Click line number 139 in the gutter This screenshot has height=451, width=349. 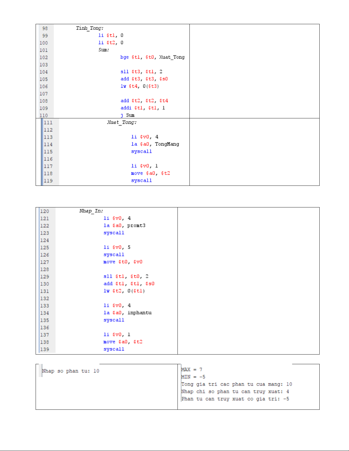tap(44, 349)
